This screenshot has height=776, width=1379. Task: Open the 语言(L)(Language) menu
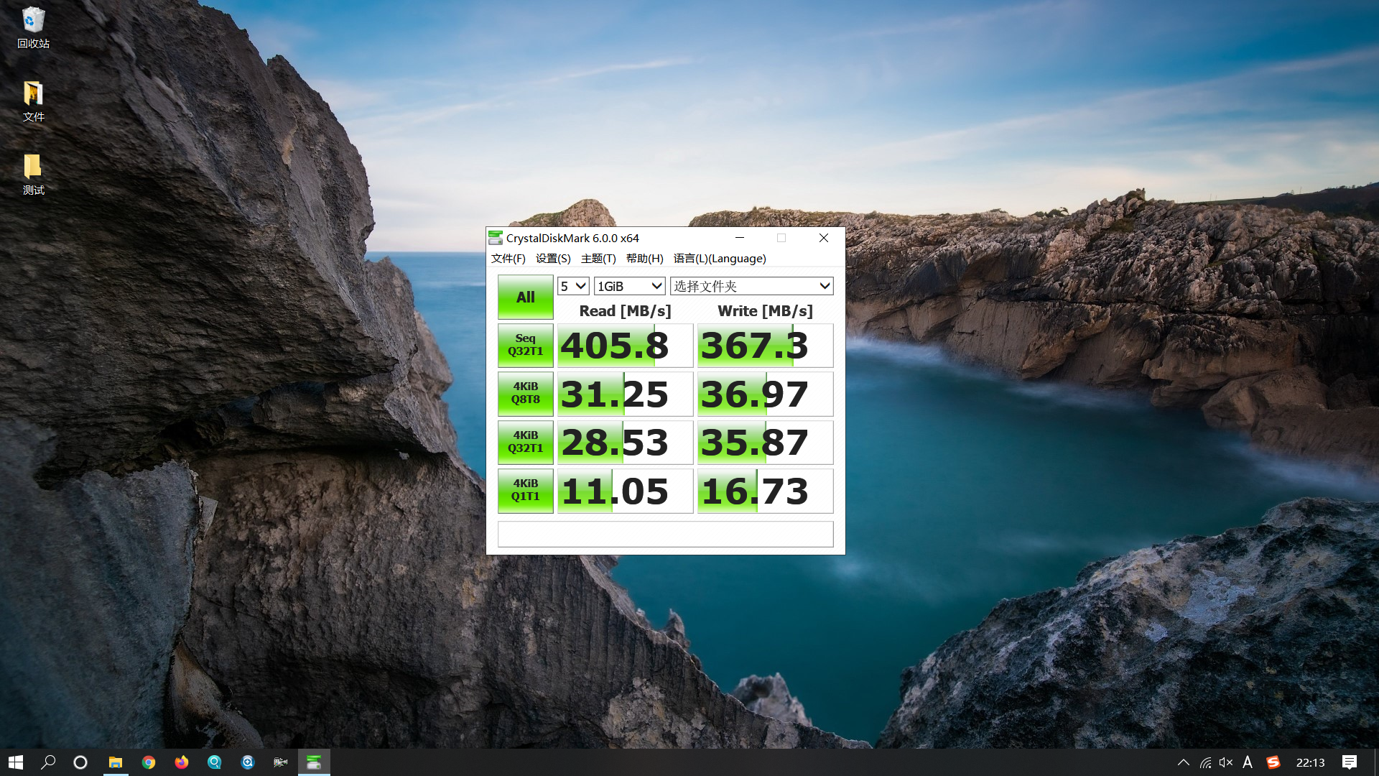coord(720,259)
